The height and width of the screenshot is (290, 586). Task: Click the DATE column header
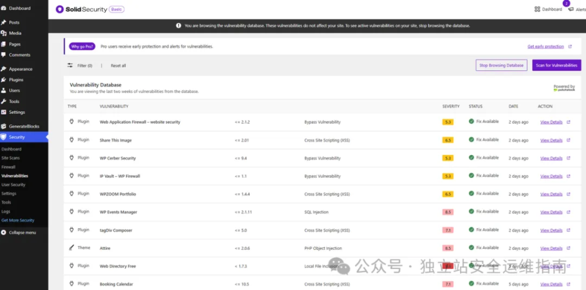513,106
